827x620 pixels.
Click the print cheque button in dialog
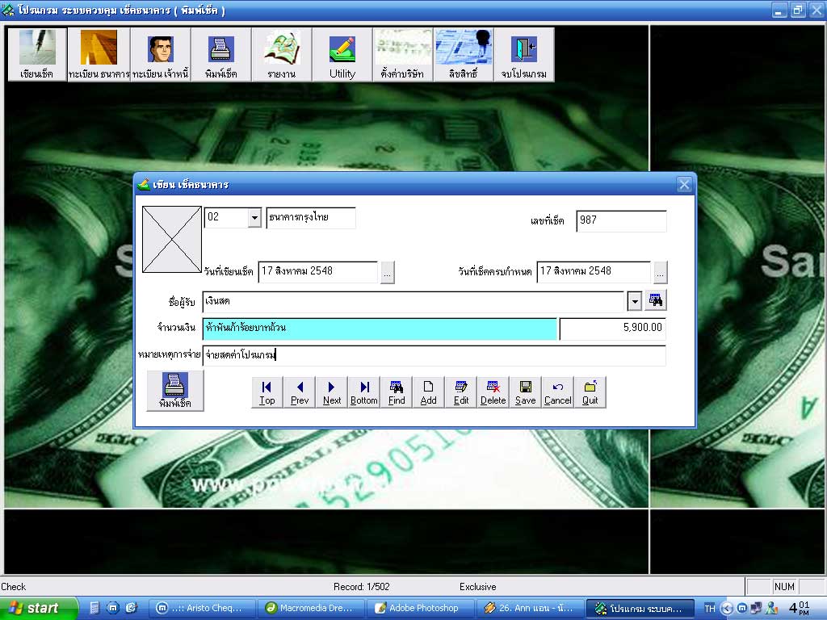coord(175,391)
